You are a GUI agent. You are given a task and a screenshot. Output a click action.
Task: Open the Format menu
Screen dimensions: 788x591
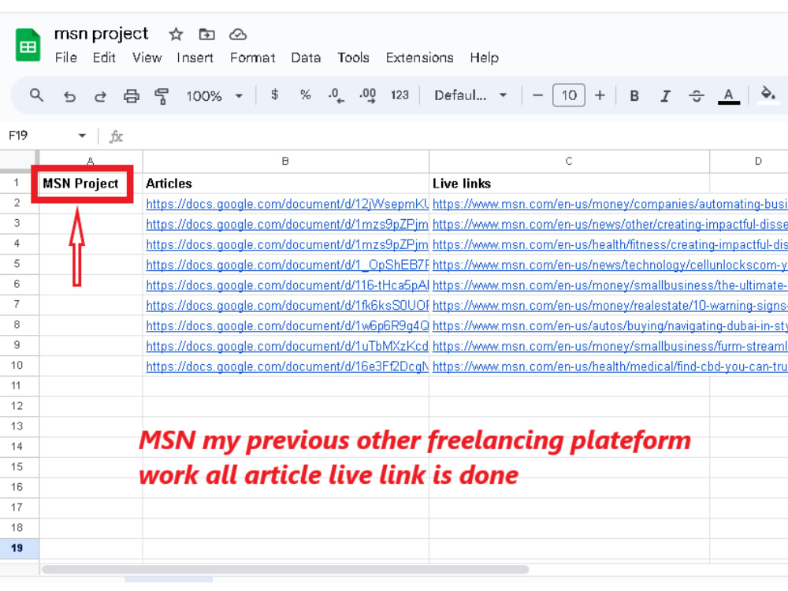point(252,58)
